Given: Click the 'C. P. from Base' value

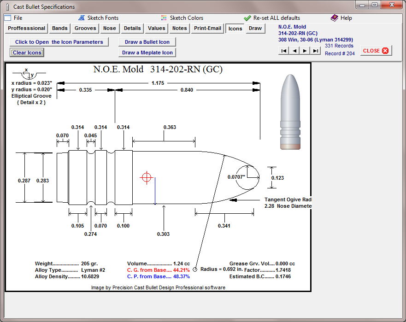Looking at the screenshot, I should (181, 277).
